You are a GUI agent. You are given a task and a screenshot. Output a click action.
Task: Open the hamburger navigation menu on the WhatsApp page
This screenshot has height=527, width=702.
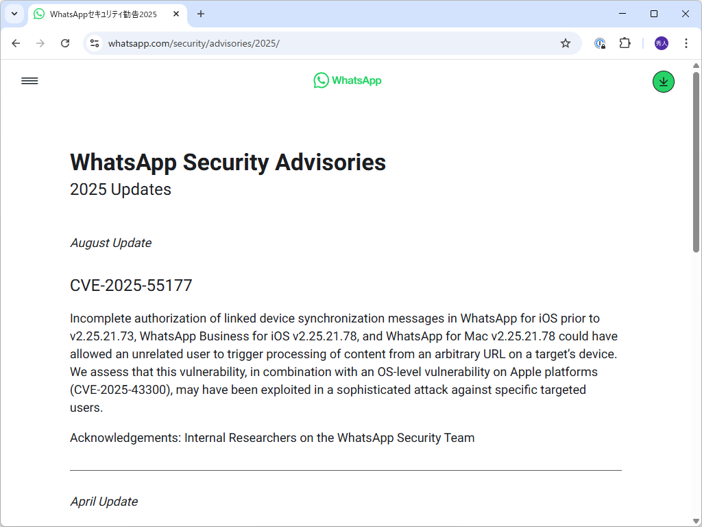[x=29, y=80]
